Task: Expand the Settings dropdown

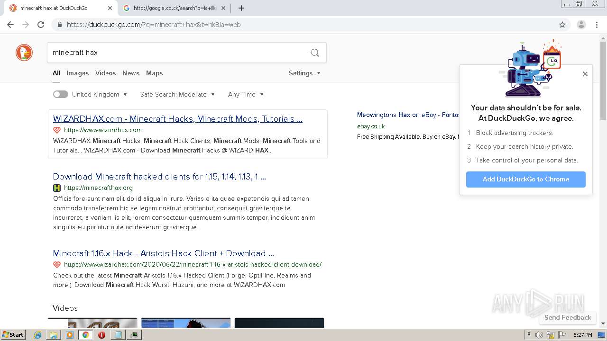Action: click(x=305, y=73)
